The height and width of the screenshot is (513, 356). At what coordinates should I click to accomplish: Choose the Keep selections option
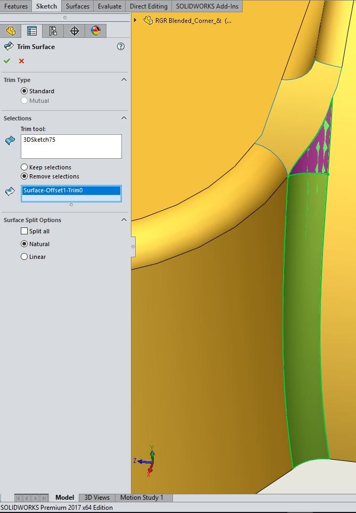(x=24, y=167)
